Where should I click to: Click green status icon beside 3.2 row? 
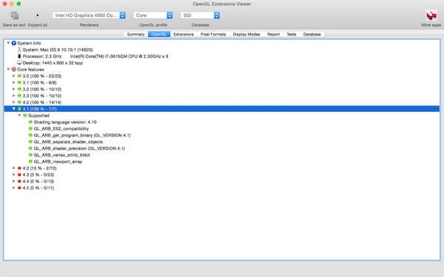coord(19,89)
